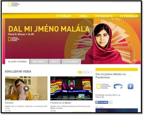Expand the arrow beside FOTOGRAFIE in navigation
This screenshot has width=144, height=115.
(115, 16)
